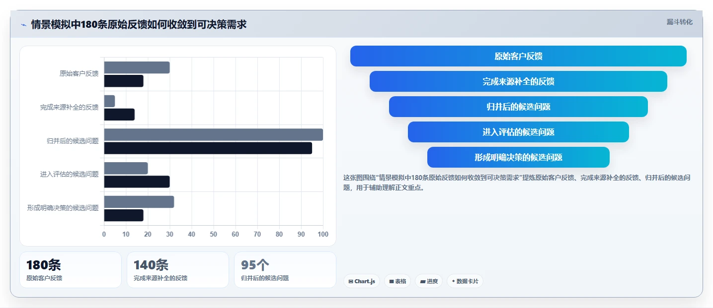The height and width of the screenshot is (308, 713).
Task: Click the gray bar for 归并后的候选问题
Action: pyautogui.click(x=214, y=134)
